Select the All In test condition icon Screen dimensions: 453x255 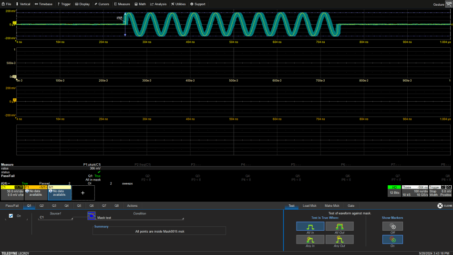click(x=310, y=226)
